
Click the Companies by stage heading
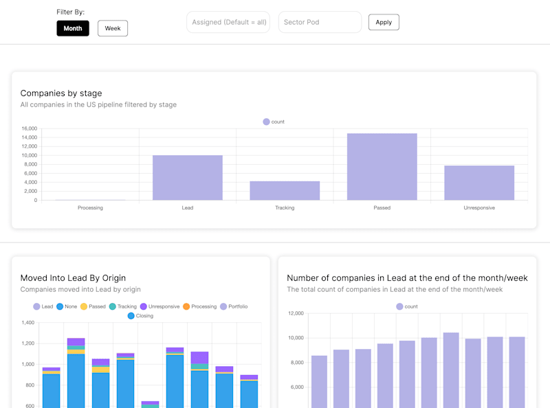(61, 93)
